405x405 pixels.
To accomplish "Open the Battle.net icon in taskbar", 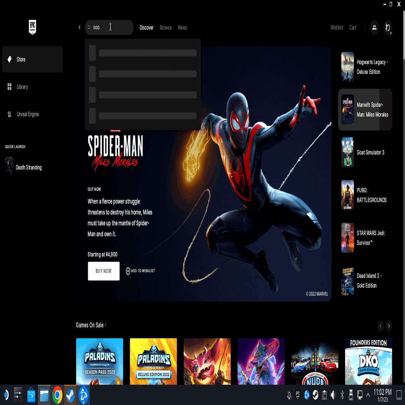I will point(83,394).
